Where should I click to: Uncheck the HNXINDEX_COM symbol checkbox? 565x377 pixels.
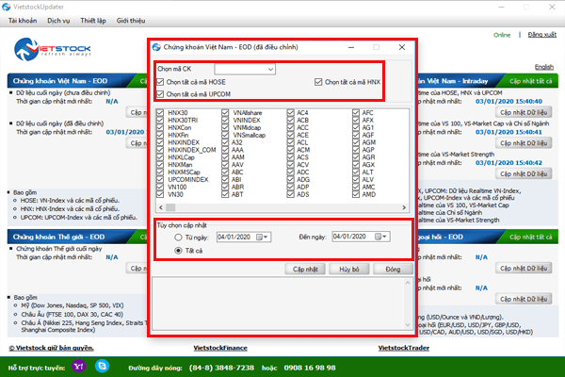coord(160,150)
